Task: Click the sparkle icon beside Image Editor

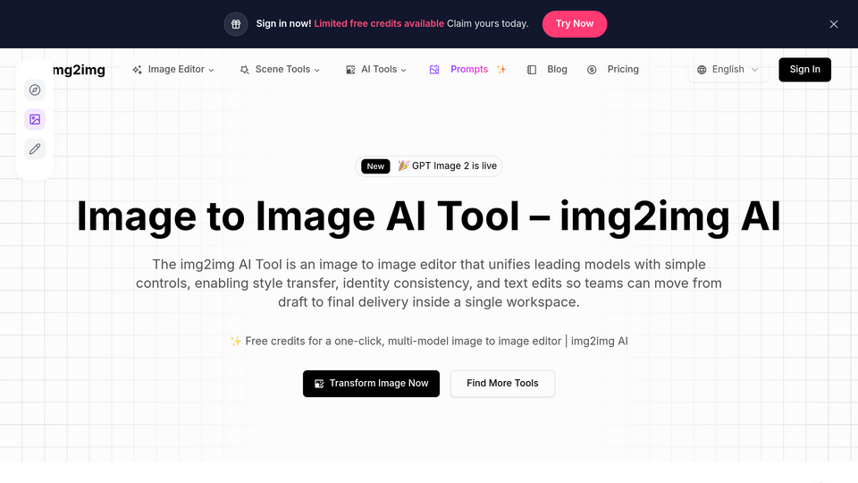Action: pyautogui.click(x=138, y=70)
